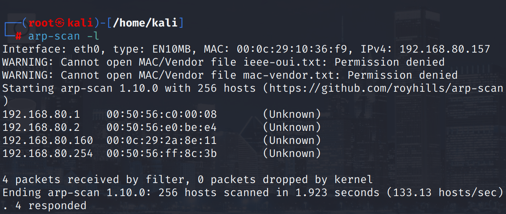
Task: Click the Kali skull symbol in the prompt
Action: point(60,23)
